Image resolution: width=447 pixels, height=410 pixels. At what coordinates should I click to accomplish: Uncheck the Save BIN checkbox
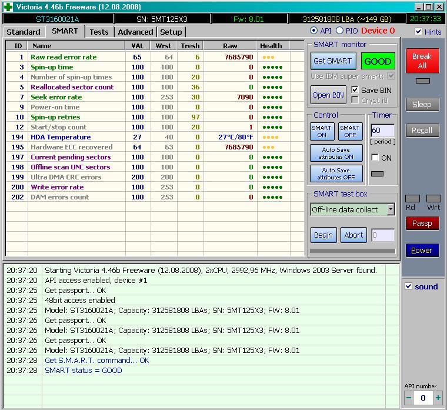(x=355, y=90)
